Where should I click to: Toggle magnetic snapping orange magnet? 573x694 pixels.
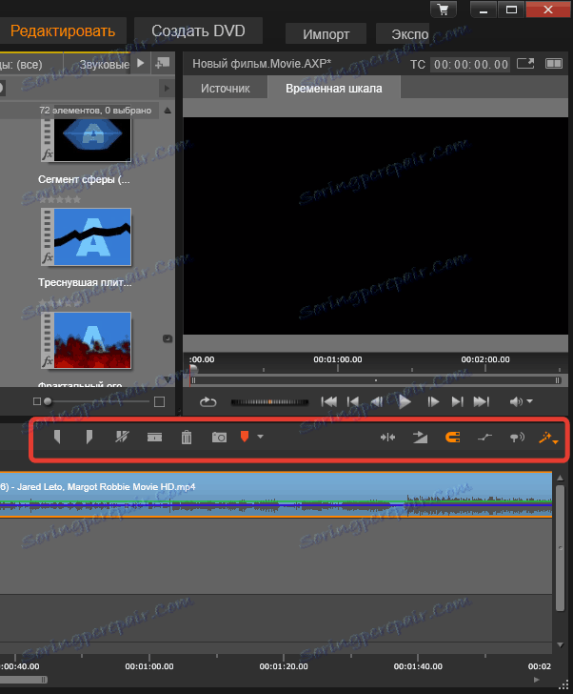point(452,438)
